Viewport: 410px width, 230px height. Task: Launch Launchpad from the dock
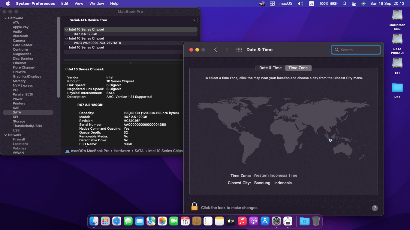[105, 221]
